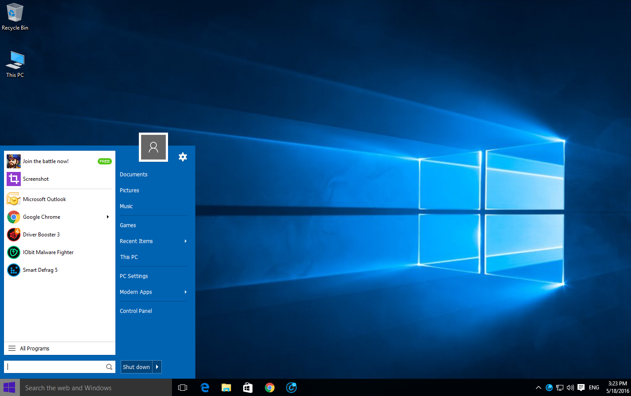Image resolution: width=631 pixels, height=396 pixels.
Task: Open the Windows Store taskbar icon
Action: [248, 388]
